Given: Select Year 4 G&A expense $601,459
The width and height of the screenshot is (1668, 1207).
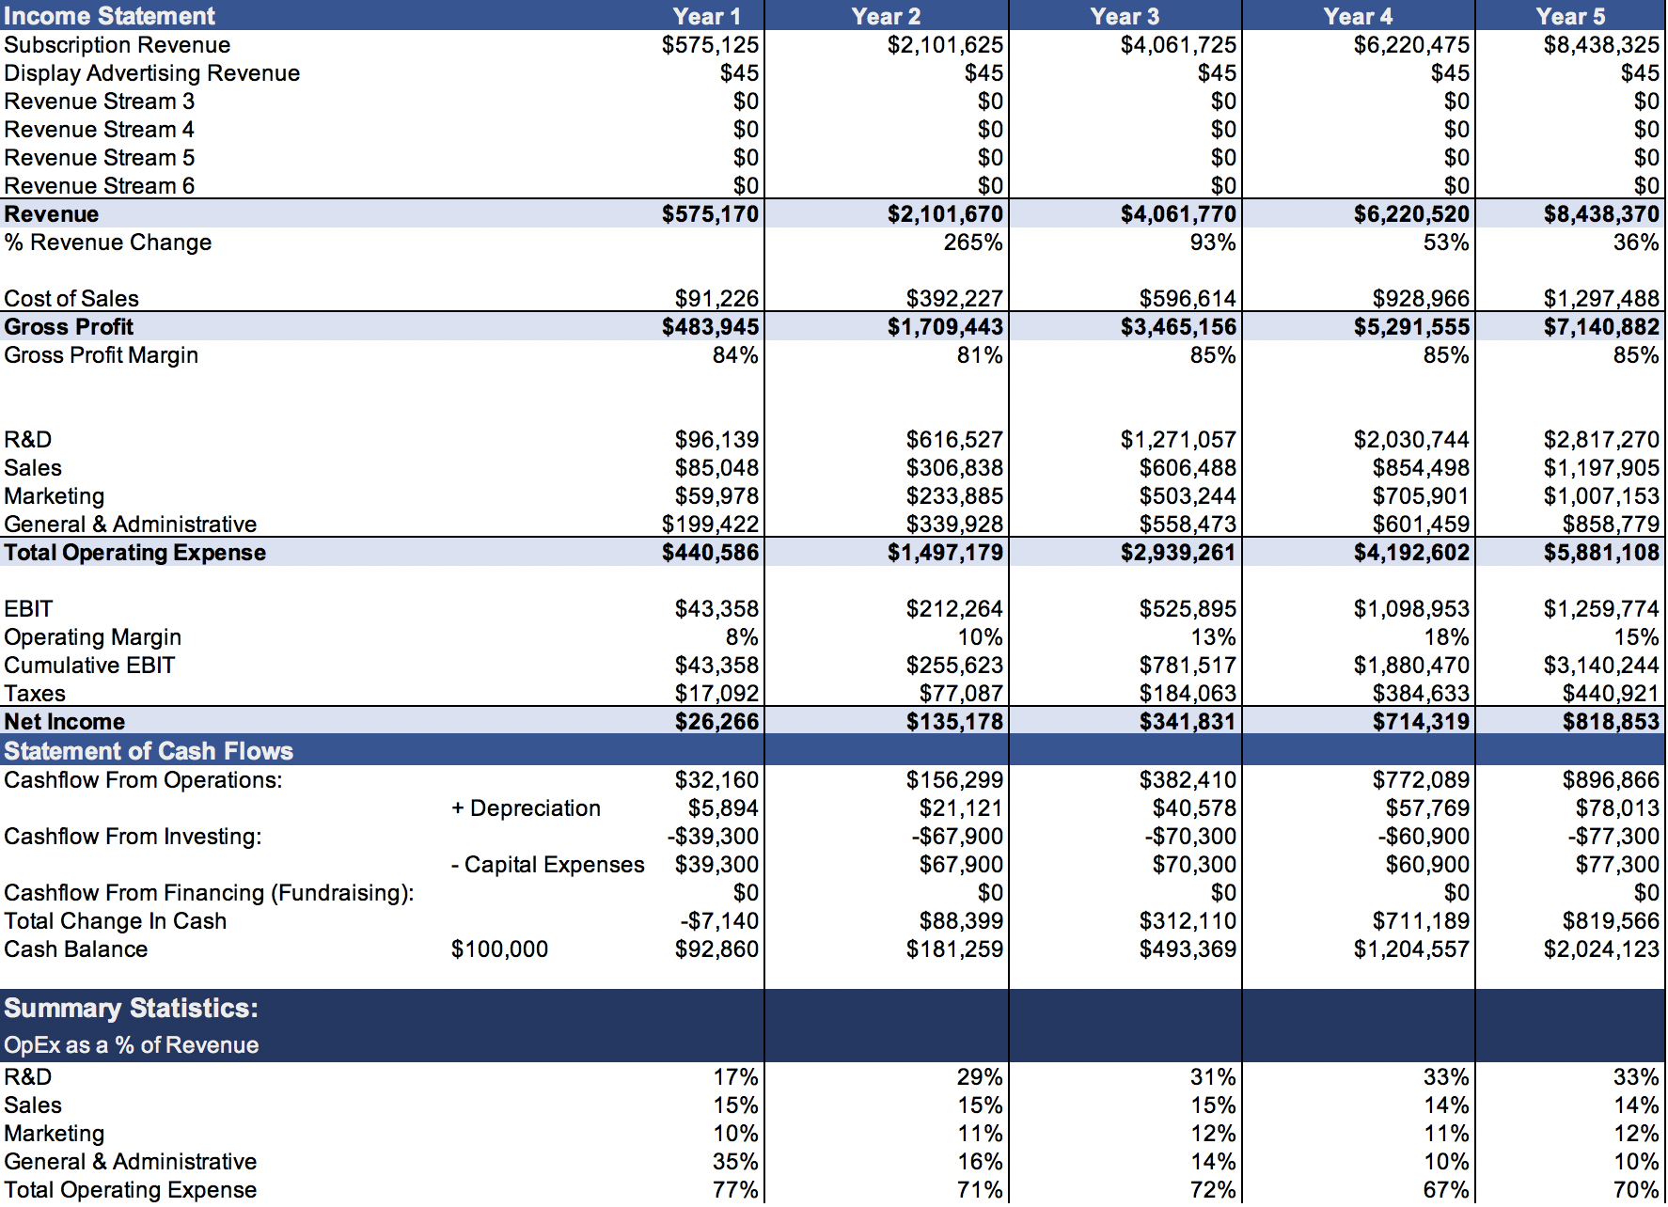Looking at the screenshot, I should (x=1421, y=525).
